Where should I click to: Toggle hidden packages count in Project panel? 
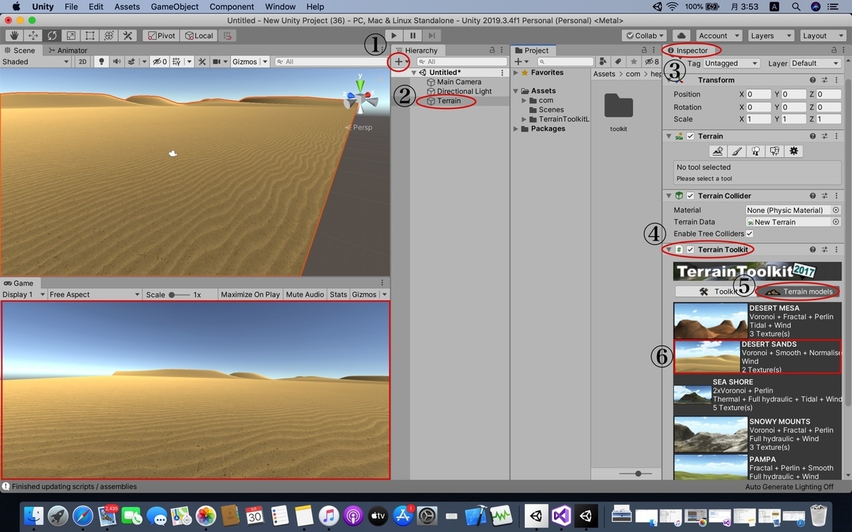pyautogui.click(x=651, y=62)
